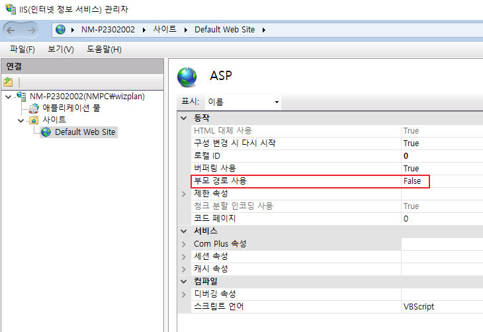Open breadcrumb arrow after Default Web Site
The image size is (483, 332).
[264, 30]
